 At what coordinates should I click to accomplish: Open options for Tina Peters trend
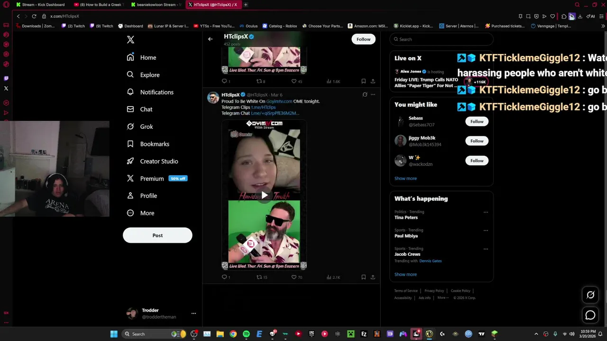pos(486,212)
